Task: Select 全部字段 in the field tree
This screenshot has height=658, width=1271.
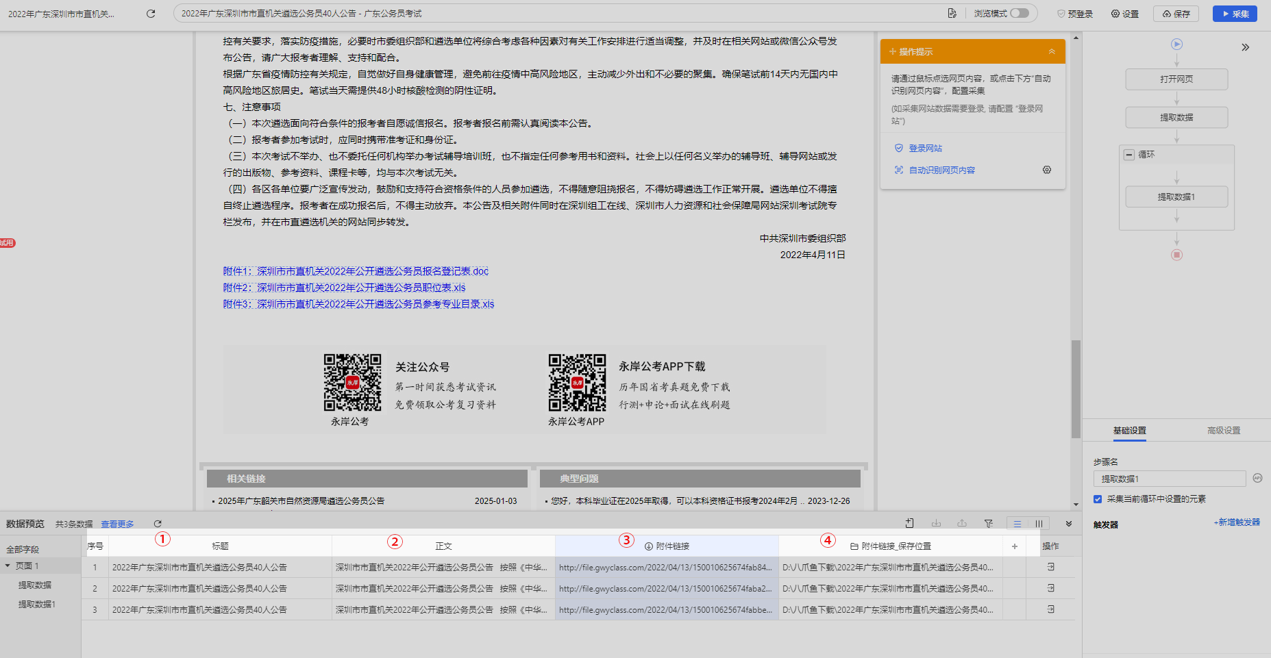Action: tap(23, 550)
